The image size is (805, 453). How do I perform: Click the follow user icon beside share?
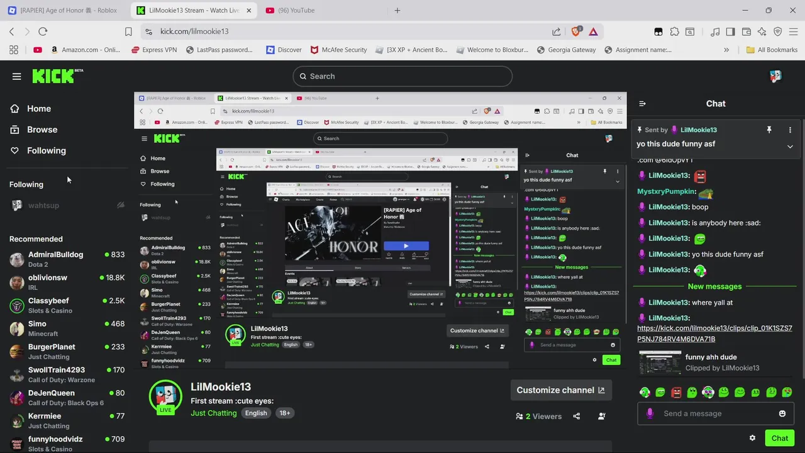coord(602,416)
